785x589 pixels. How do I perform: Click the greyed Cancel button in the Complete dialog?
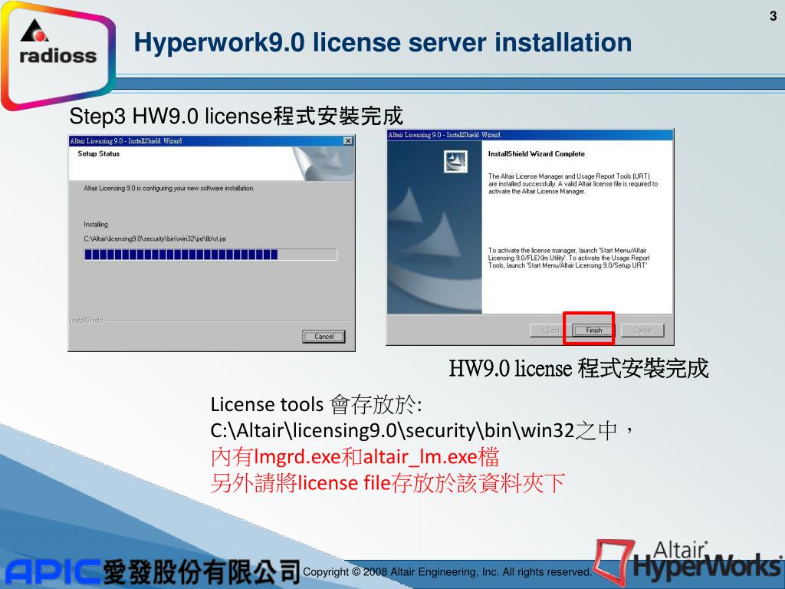[643, 330]
